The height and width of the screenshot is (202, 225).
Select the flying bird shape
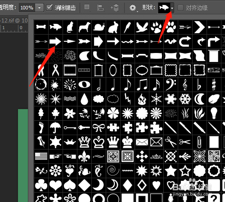point(142,27)
